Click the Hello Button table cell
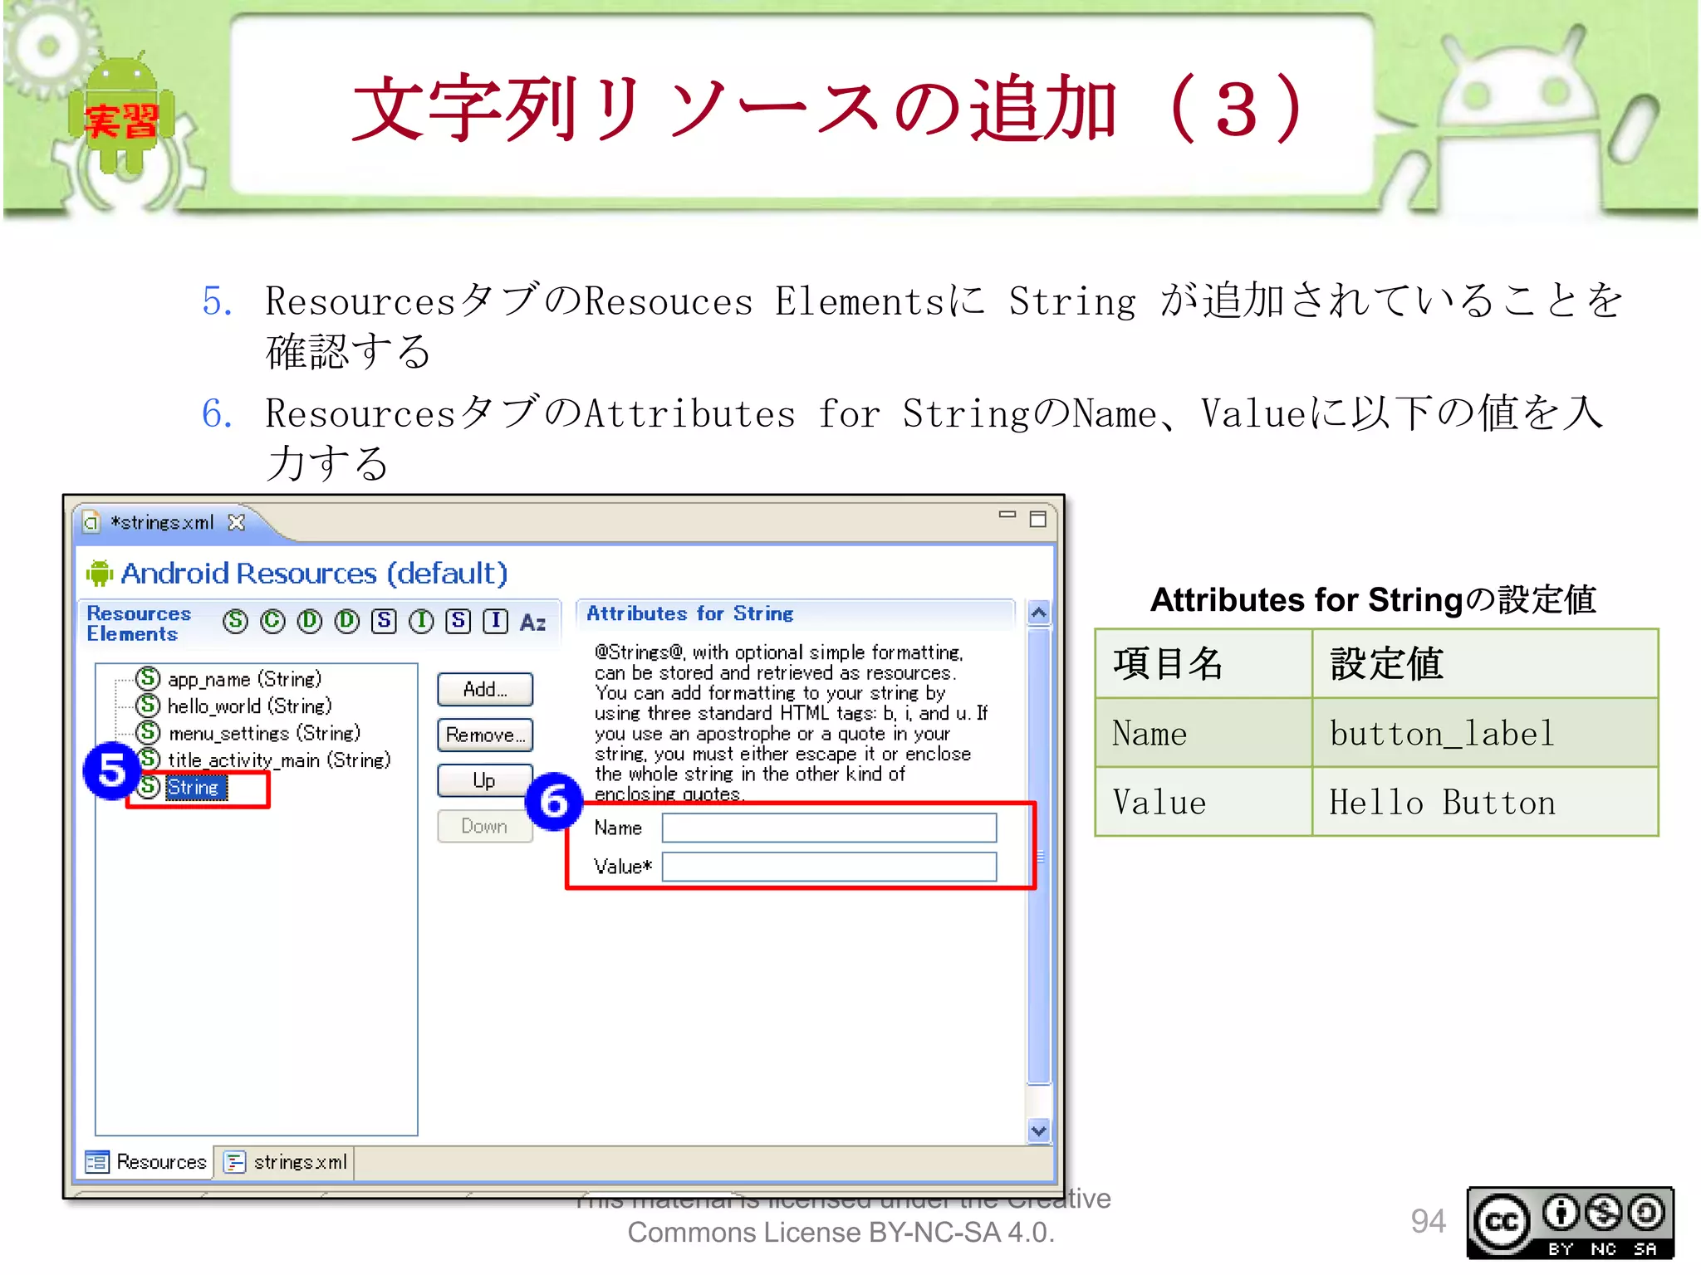Viewport: 1701px width, 1275px height. coord(1485,802)
